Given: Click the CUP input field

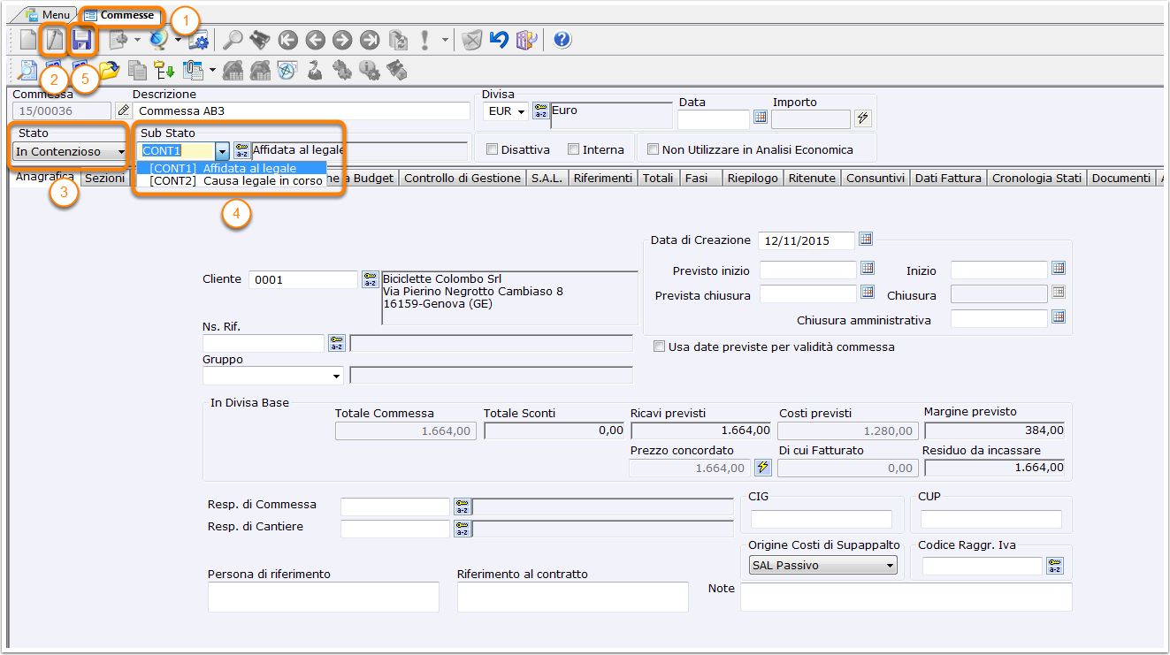Looking at the screenshot, I should [x=991, y=519].
